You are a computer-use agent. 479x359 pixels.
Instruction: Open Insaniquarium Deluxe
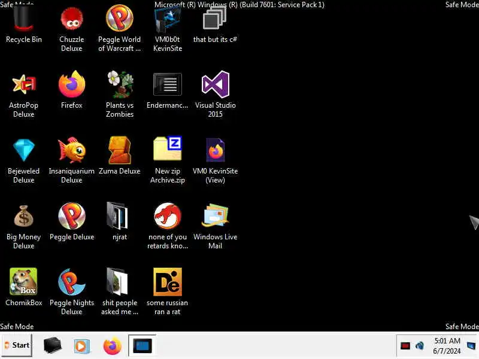[71, 160]
